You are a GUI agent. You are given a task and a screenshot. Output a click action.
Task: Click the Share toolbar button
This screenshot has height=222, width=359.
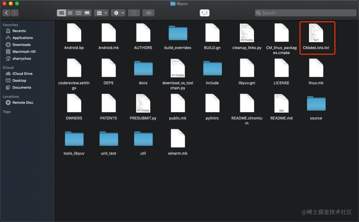coord(134,13)
